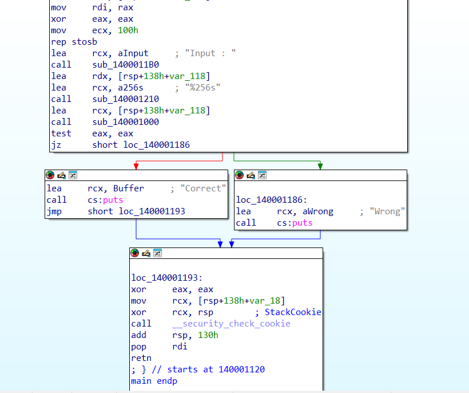
Task: Select sub_1400011B0 in the call after aInput
Action: (126, 65)
